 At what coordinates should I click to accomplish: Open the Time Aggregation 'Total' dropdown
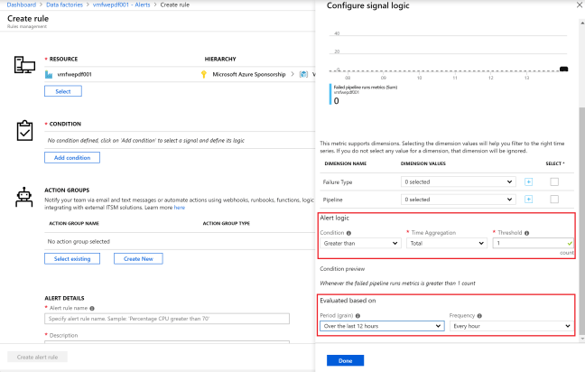(x=445, y=244)
